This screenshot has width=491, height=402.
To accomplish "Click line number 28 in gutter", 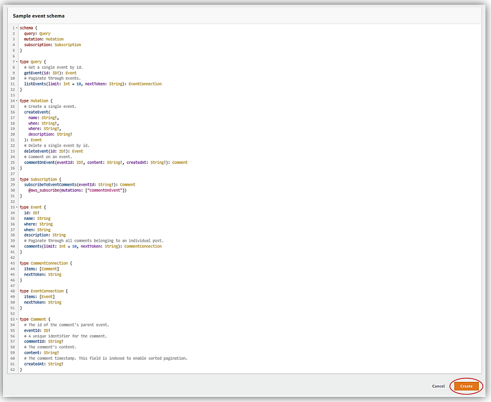I will [12, 179].
